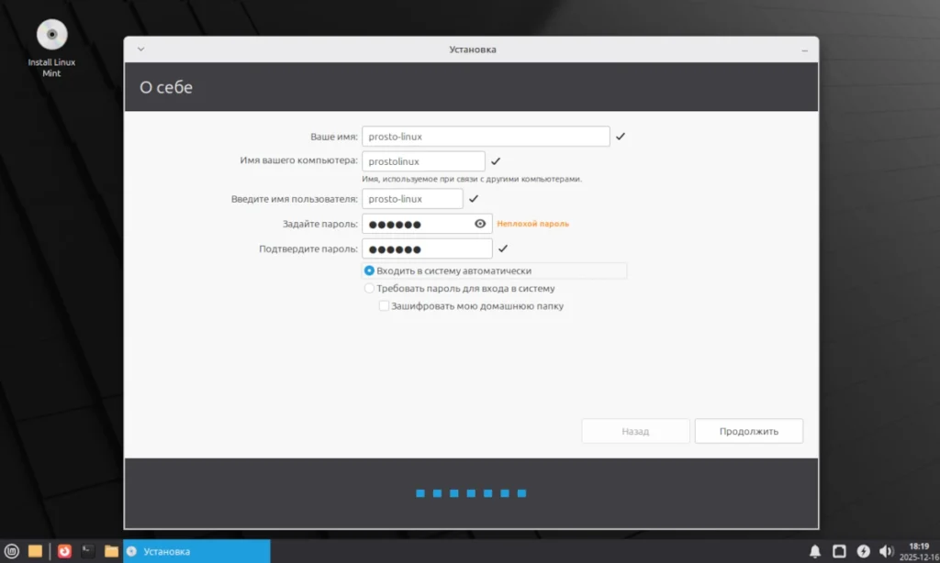Click the check mark next to 'Подтвердите пароль'
The width and height of the screenshot is (940, 563).
coord(503,248)
